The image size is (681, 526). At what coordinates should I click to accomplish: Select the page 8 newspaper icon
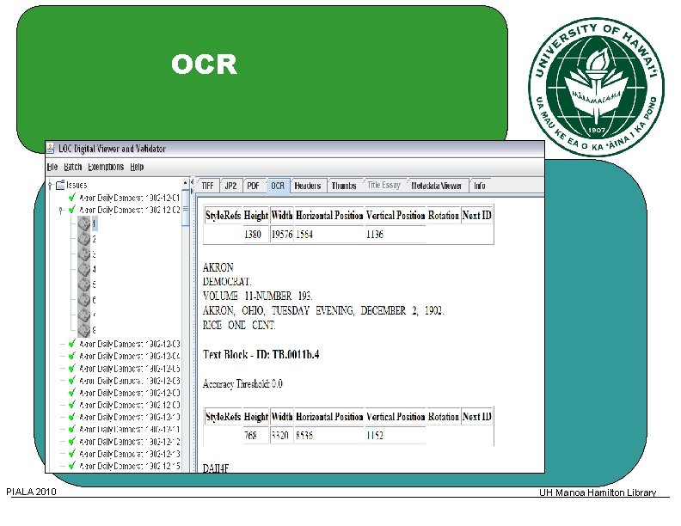click(83, 330)
